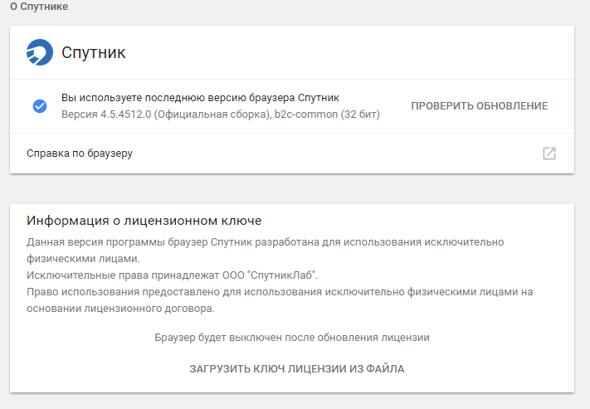Open external link icon for browser help
590x409 pixels.
[x=549, y=153]
